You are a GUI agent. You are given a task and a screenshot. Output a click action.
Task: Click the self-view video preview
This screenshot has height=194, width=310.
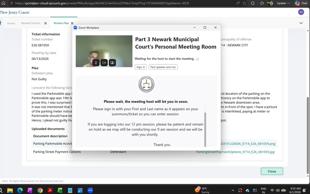point(104,51)
